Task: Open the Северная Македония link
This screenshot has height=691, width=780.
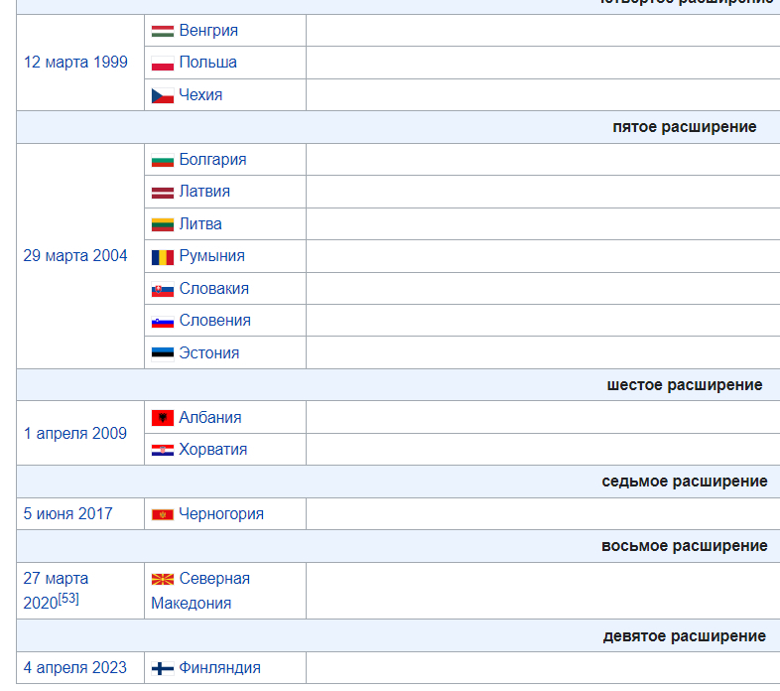Action: point(200,591)
